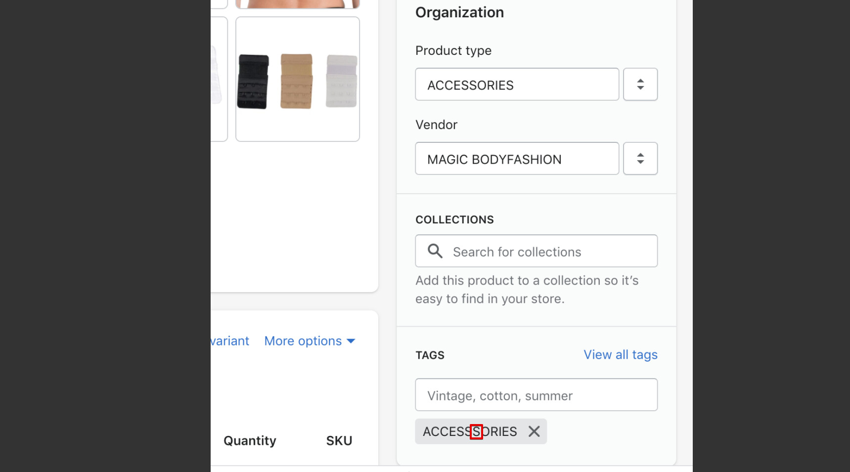Click the SKU column header
Screen dimensions: 850x472
pos(339,441)
